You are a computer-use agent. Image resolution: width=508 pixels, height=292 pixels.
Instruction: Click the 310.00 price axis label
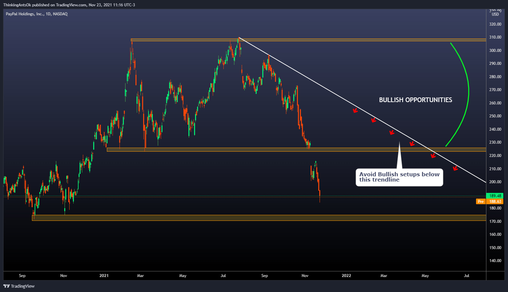[x=495, y=37]
